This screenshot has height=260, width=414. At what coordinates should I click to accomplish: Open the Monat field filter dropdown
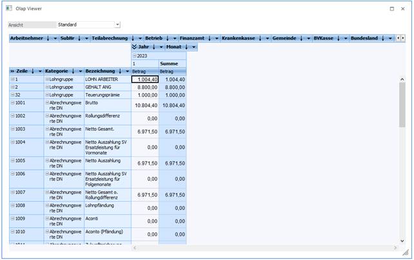tap(193, 47)
